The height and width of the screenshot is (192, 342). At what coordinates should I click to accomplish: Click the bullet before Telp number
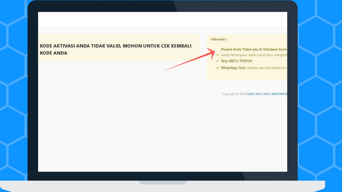pos(218,61)
